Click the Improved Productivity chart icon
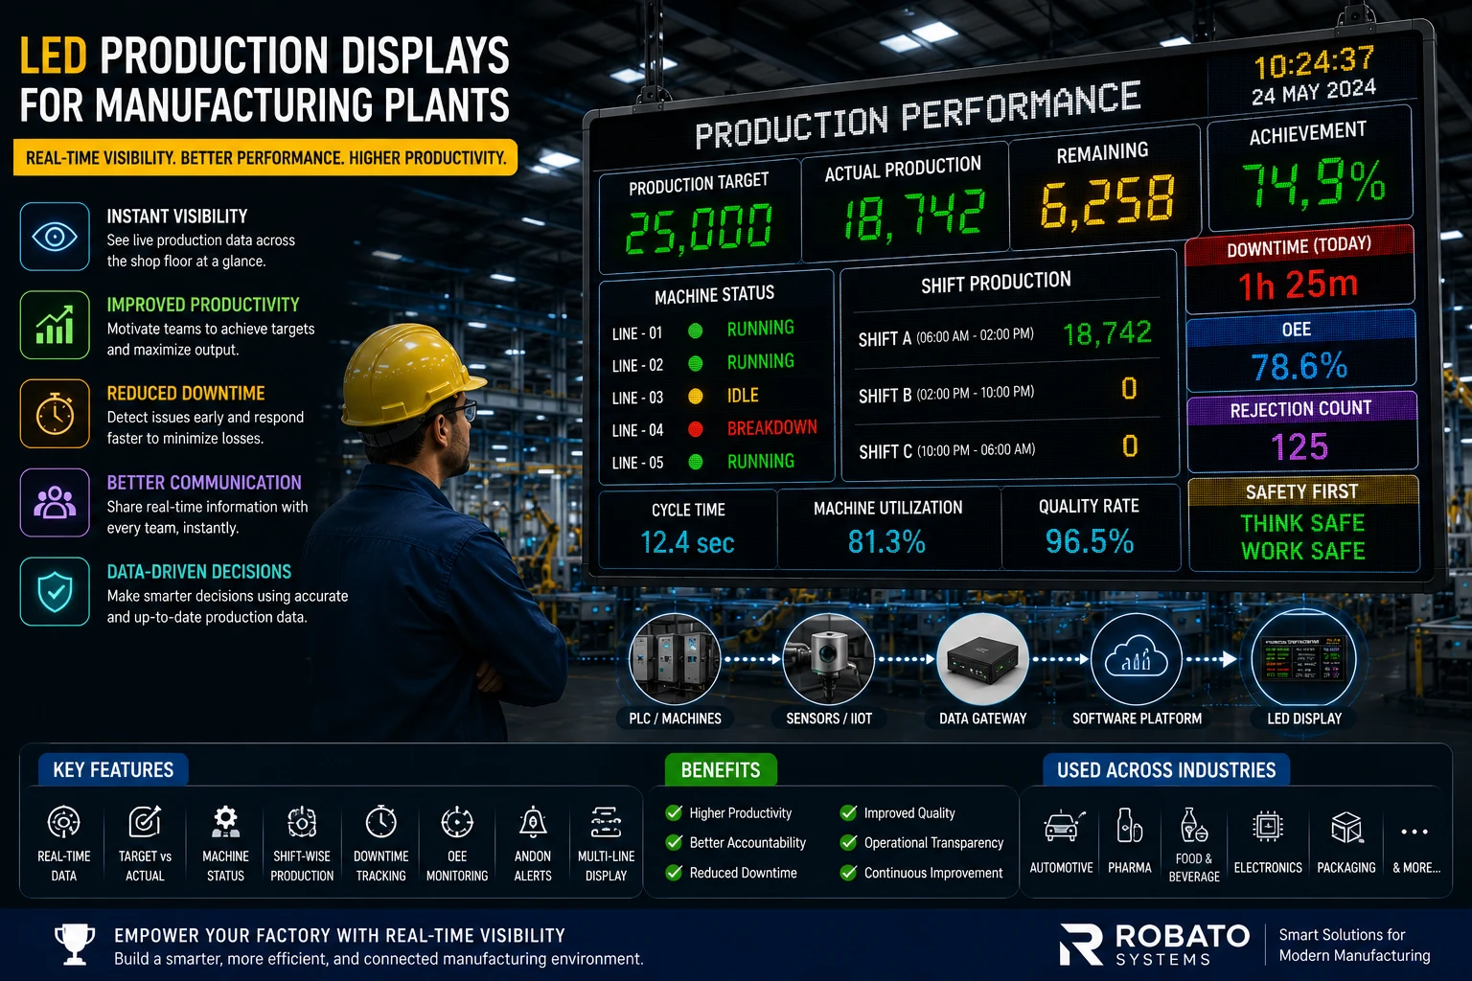 pos(55,325)
